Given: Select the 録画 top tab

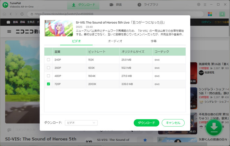Looking at the screenshot, I should [116, 5].
